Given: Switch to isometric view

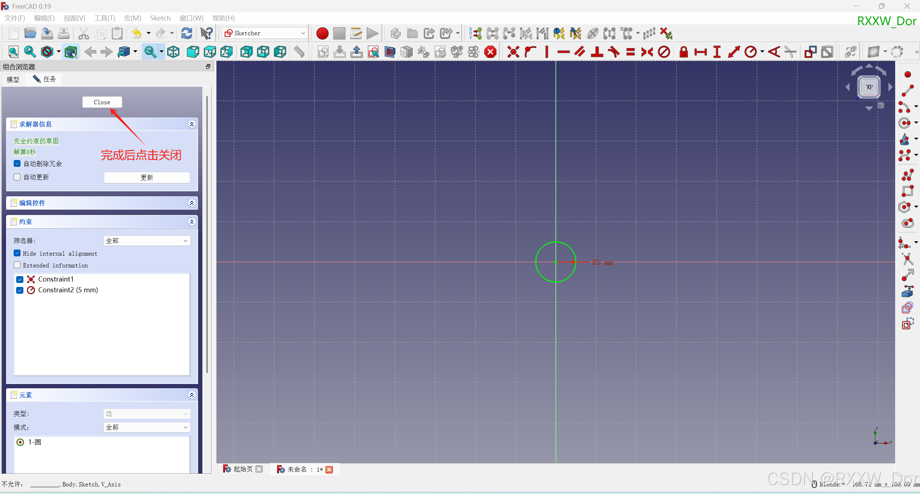Looking at the screenshot, I should (x=173, y=52).
